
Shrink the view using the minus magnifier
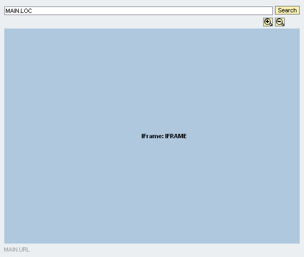click(280, 22)
